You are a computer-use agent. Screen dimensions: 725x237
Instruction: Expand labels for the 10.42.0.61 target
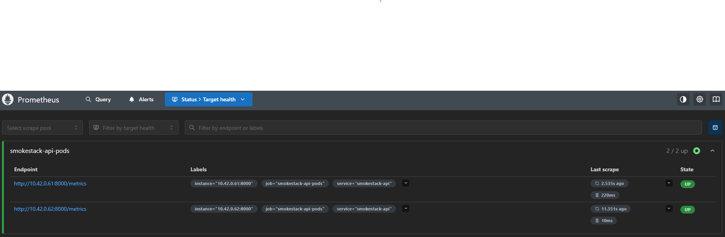pos(406,183)
